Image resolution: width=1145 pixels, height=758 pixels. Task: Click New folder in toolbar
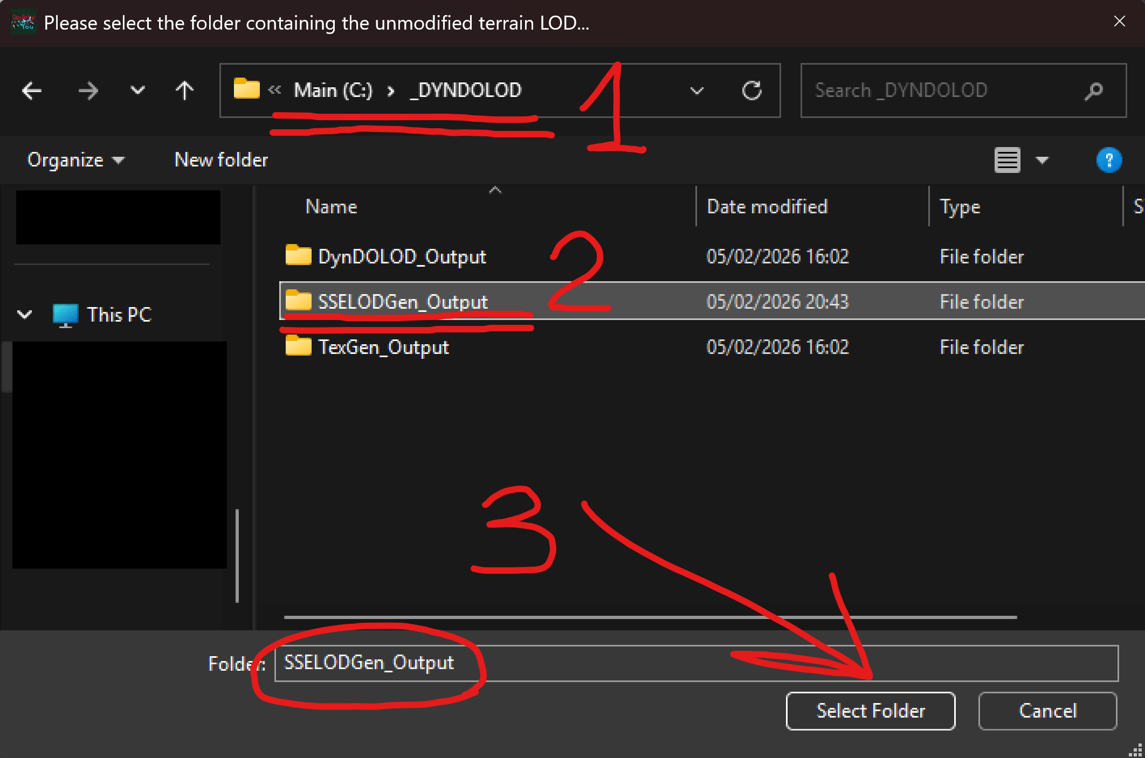[221, 160]
